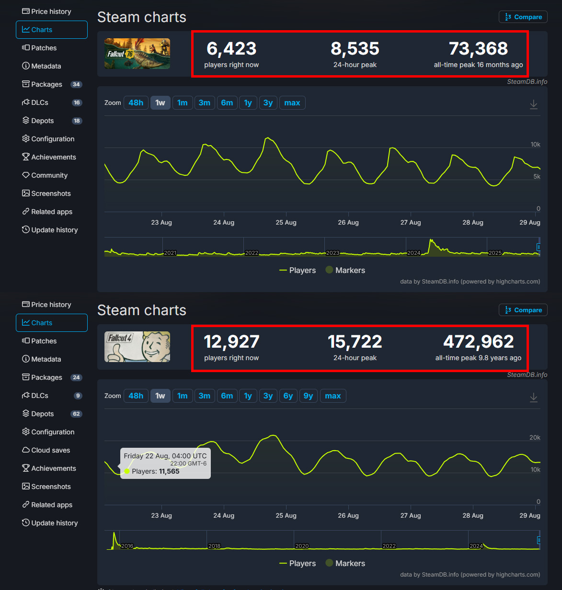Set Fallout 4 chart zoom to 9y
The width and height of the screenshot is (562, 590).
308,396
